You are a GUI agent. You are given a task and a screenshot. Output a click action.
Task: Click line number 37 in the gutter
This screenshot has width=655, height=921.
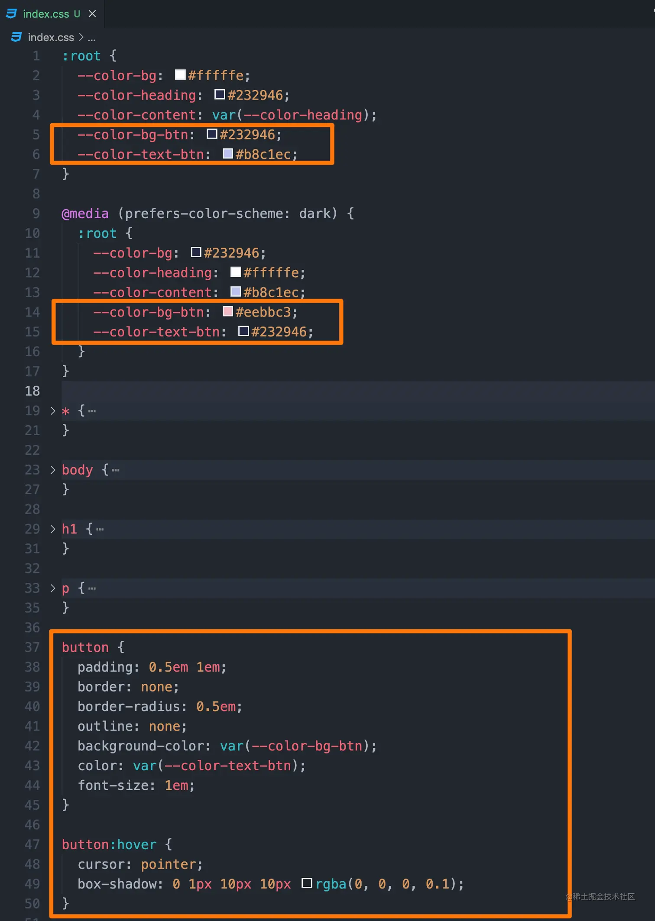pyautogui.click(x=32, y=647)
